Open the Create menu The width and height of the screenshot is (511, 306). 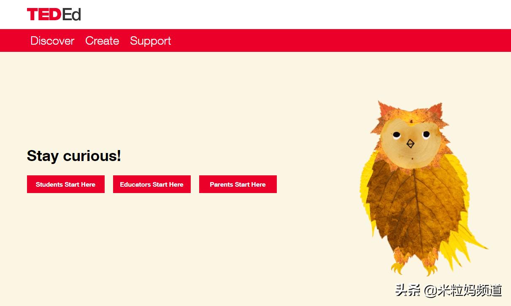pyautogui.click(x=102, y=40)
